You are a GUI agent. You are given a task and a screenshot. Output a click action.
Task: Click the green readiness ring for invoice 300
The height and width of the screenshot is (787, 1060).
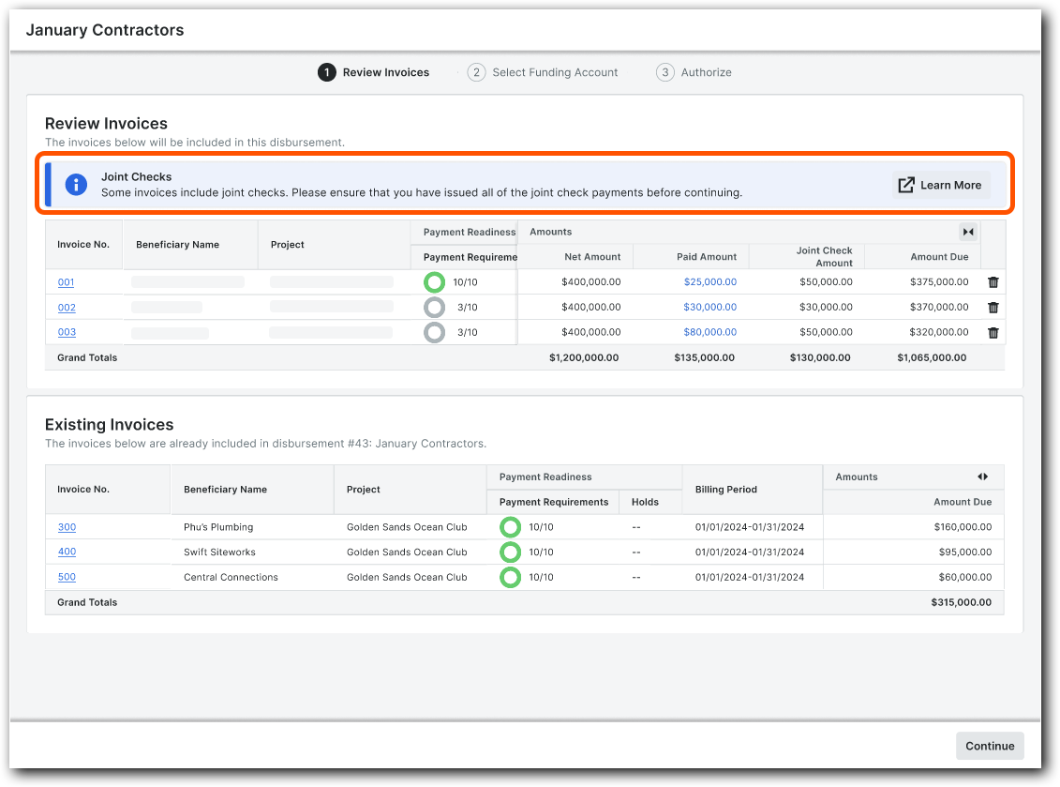510,527
